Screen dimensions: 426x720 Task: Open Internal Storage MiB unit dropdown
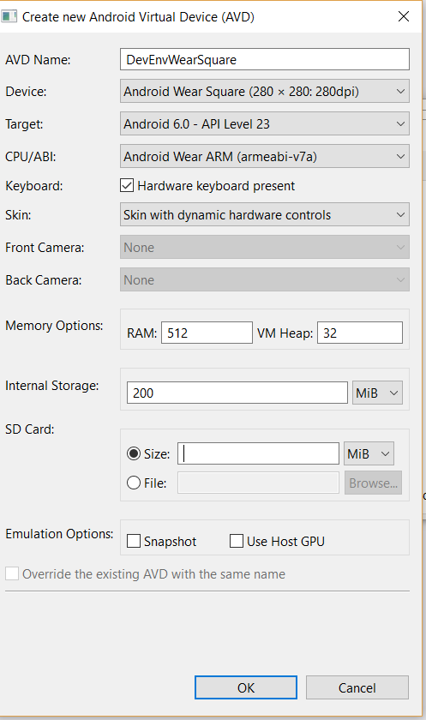(x=377, y=393)
